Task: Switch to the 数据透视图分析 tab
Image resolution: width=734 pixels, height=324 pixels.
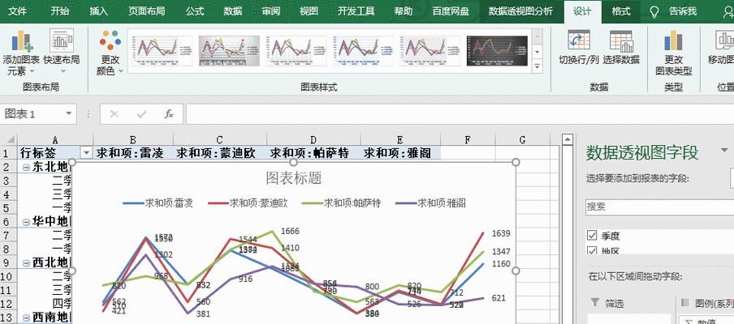Action: (520, 11)
